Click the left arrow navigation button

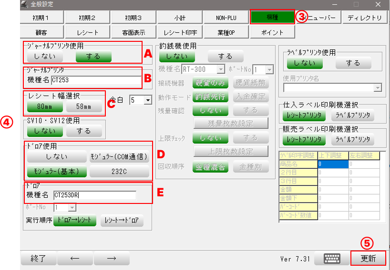coord(75,258)
